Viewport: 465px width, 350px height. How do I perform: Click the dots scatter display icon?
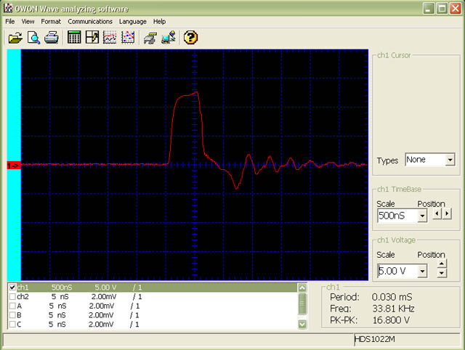[x=128, y=38]
